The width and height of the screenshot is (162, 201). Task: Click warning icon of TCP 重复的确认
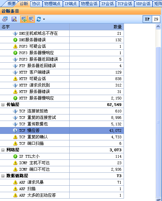pos(15,137)
